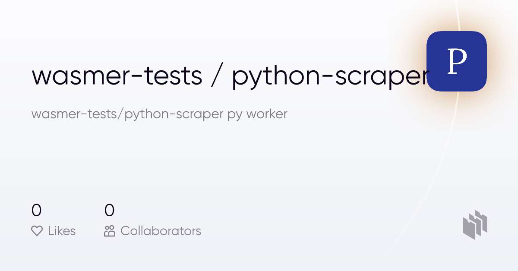Click the heart icon beside Likes
The height and width of the screenshot is (271, 518).
pyautogui.click(x=37, y=231)
